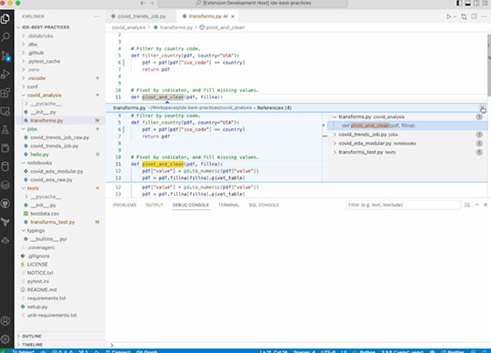Expand the Timeline section

60,345
